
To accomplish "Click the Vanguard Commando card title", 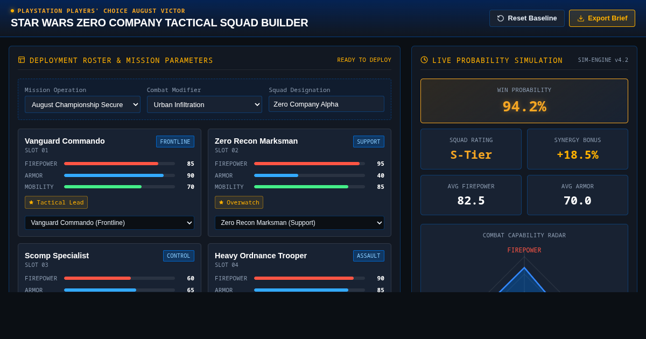I will (65, 141).
